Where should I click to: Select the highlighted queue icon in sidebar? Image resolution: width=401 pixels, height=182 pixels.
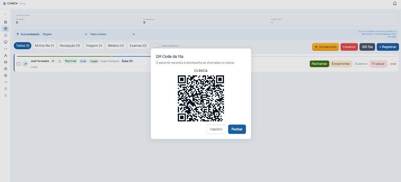click(x=5, y=29)
